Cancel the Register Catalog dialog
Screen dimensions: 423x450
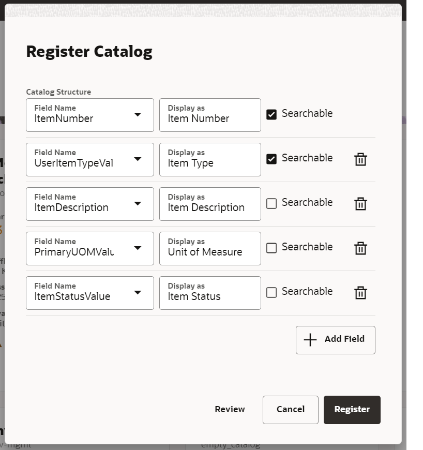(x=291, y=410)
